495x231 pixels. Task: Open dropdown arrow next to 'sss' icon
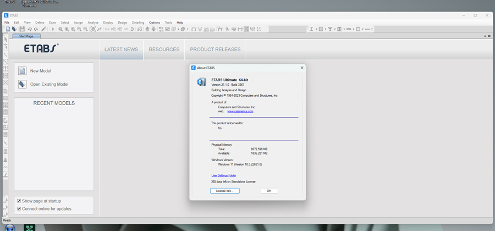[353, 29]
